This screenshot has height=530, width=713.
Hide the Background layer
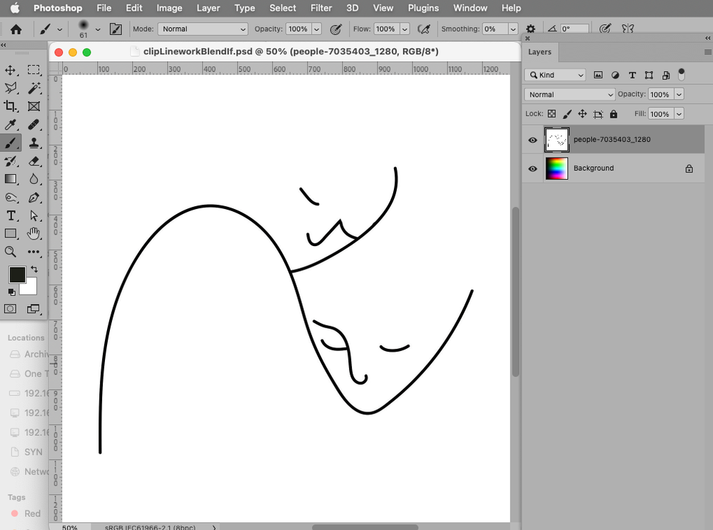532,169
